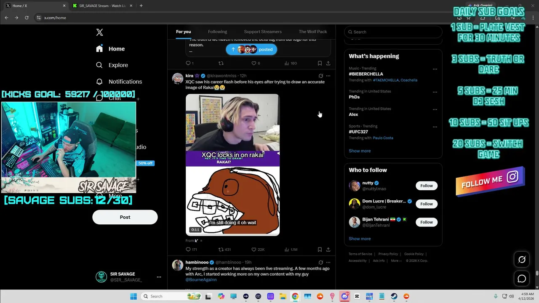
Task: Share the top partially visible post
Action: point(328,63)
